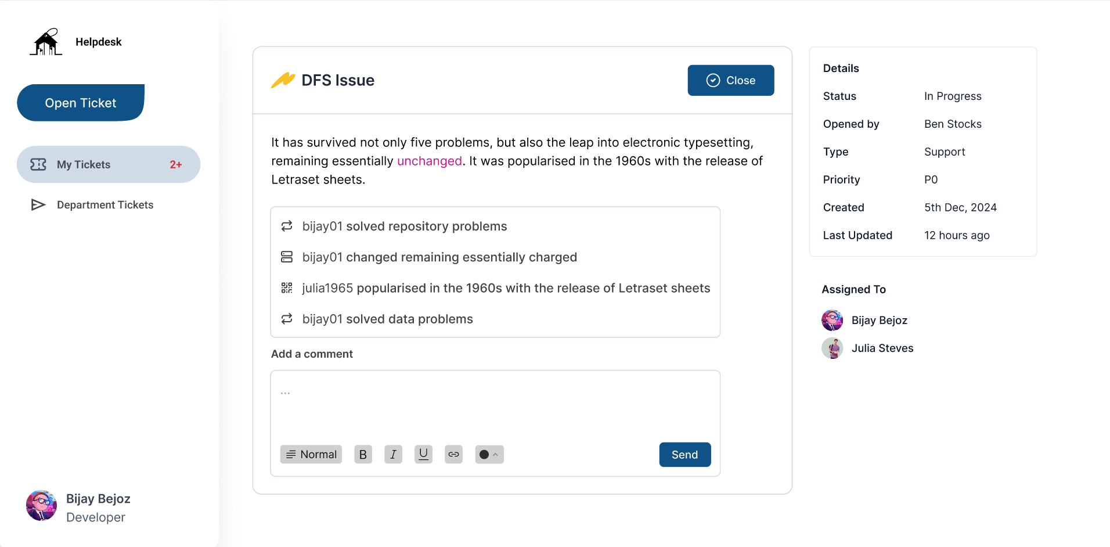The width and height of the screenshot is (1110, 547).
Task: Click the grid icon next to julia1965's activity
Action: click(287, 287)
